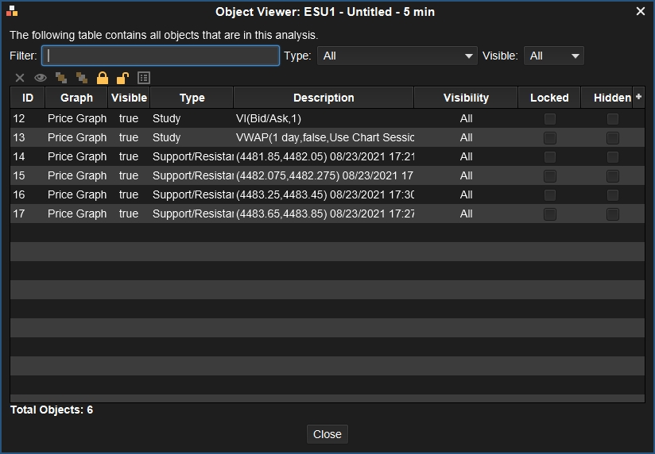Click the application icon in title bar

tap(12, 11)
